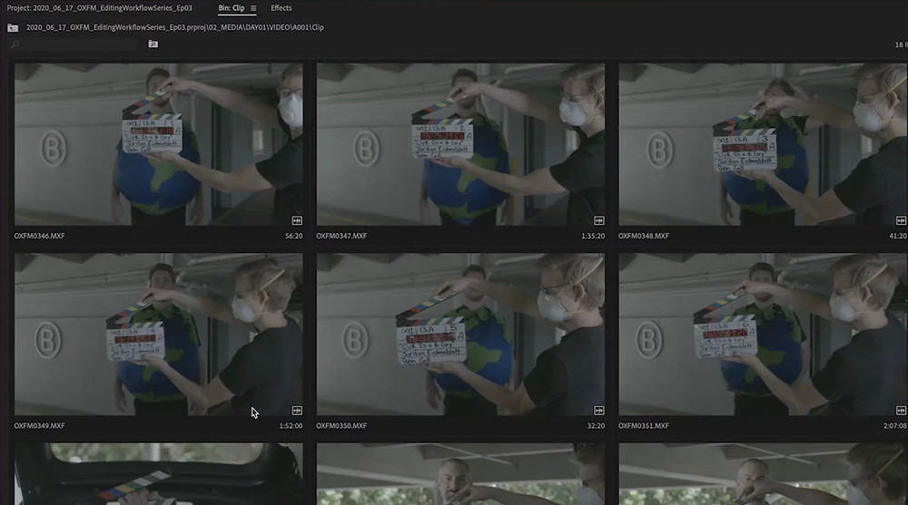This screenshot has width=908, height=505.
Task: Select the Project panel tab
Action: point(99,8)
